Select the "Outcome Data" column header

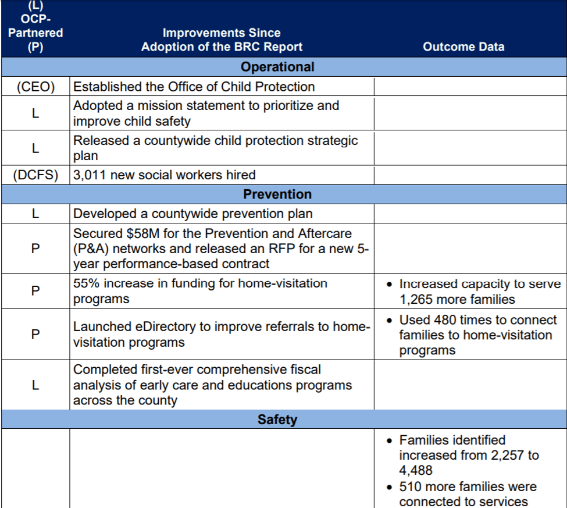(463, 47)
